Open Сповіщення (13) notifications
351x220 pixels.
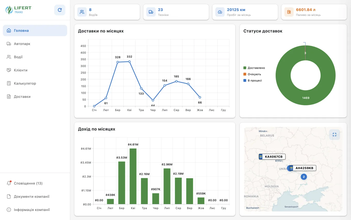[35, 183]
